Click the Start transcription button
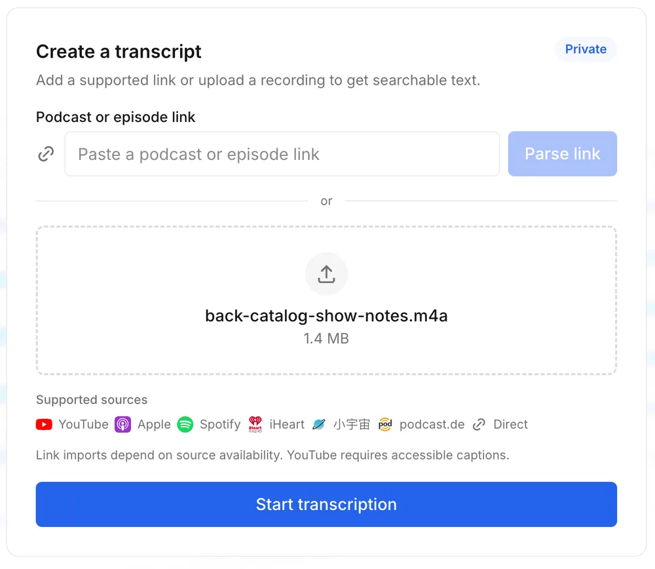The width and height of the screenshot is (655, 569). coord(326,504)
